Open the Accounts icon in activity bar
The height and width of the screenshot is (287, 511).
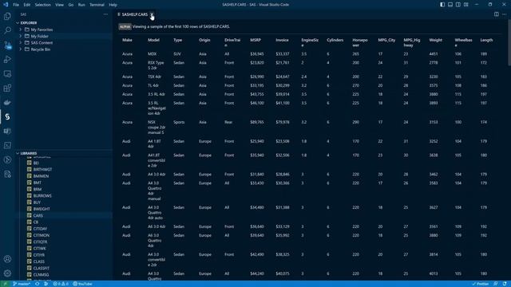tap(7, 259)
